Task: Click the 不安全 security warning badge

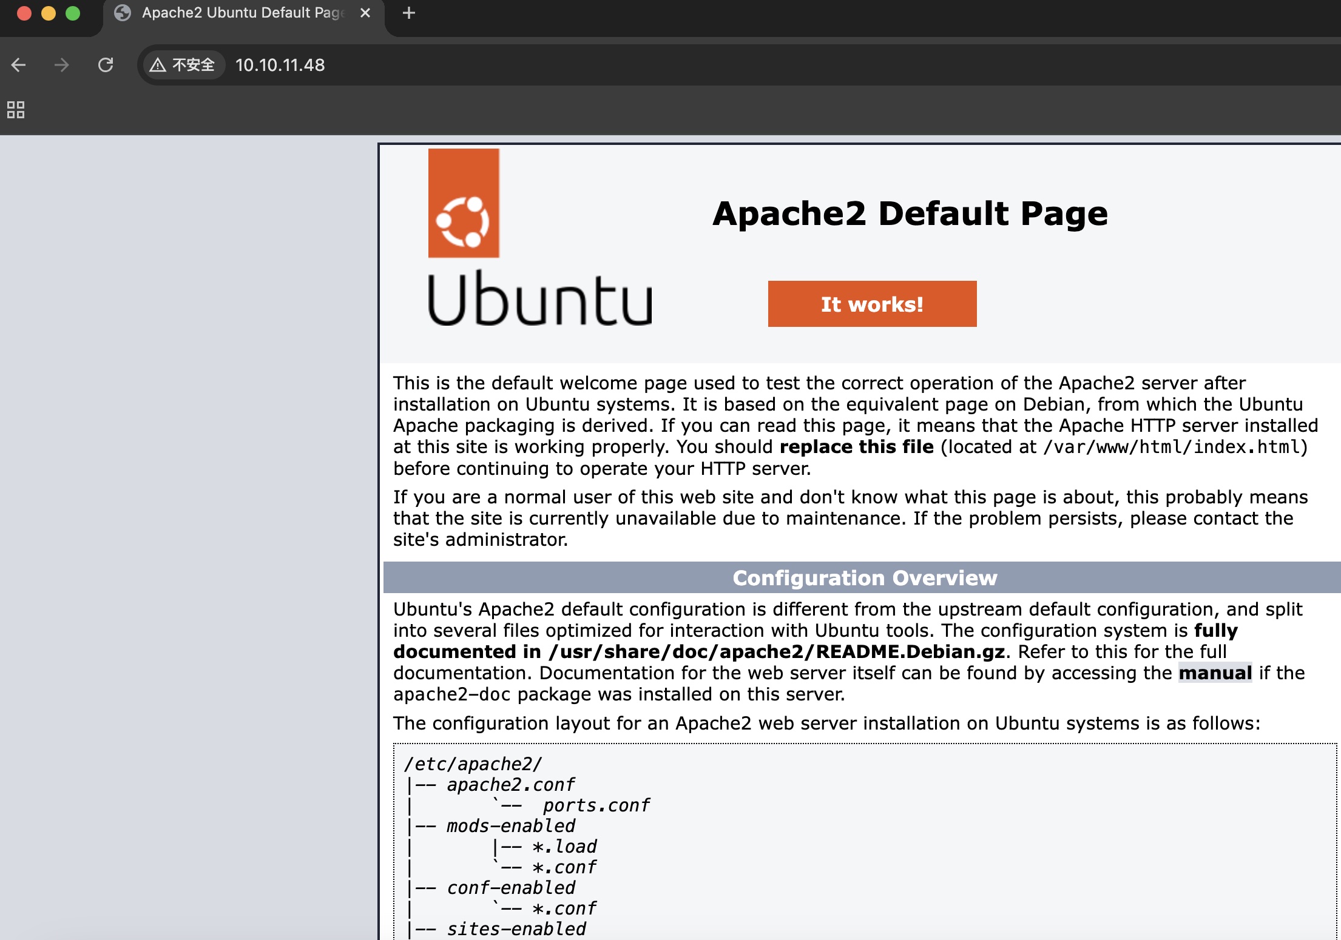Action: pyautogui.click(x=183, y=65)
